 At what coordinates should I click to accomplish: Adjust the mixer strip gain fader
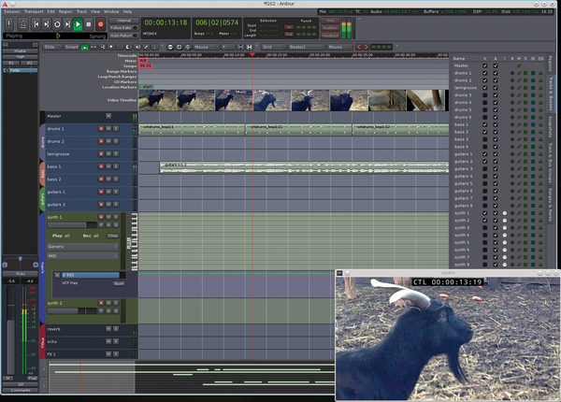point(11,329)
